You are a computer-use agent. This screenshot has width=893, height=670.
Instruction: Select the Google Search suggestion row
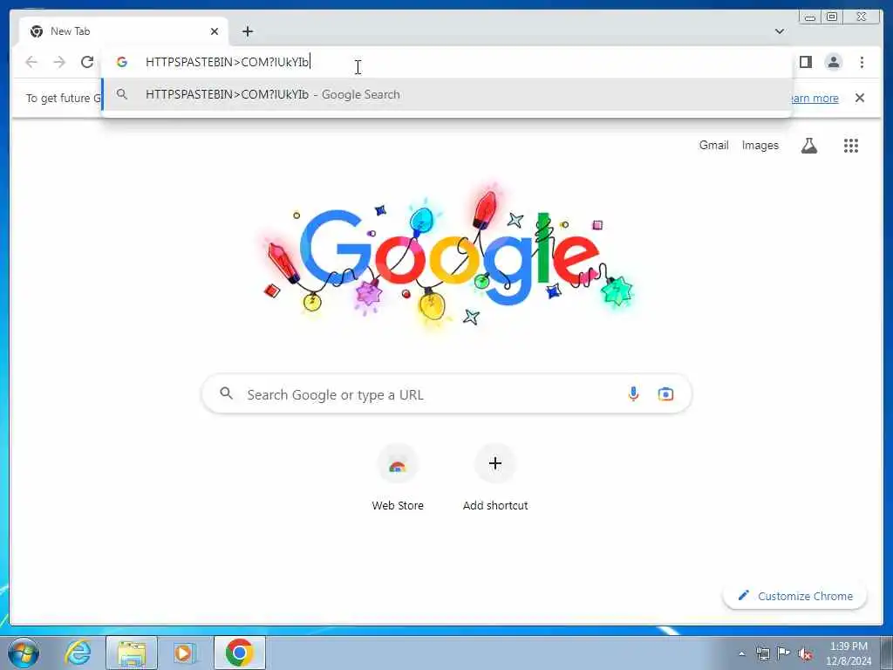click(x=447, y=94)
